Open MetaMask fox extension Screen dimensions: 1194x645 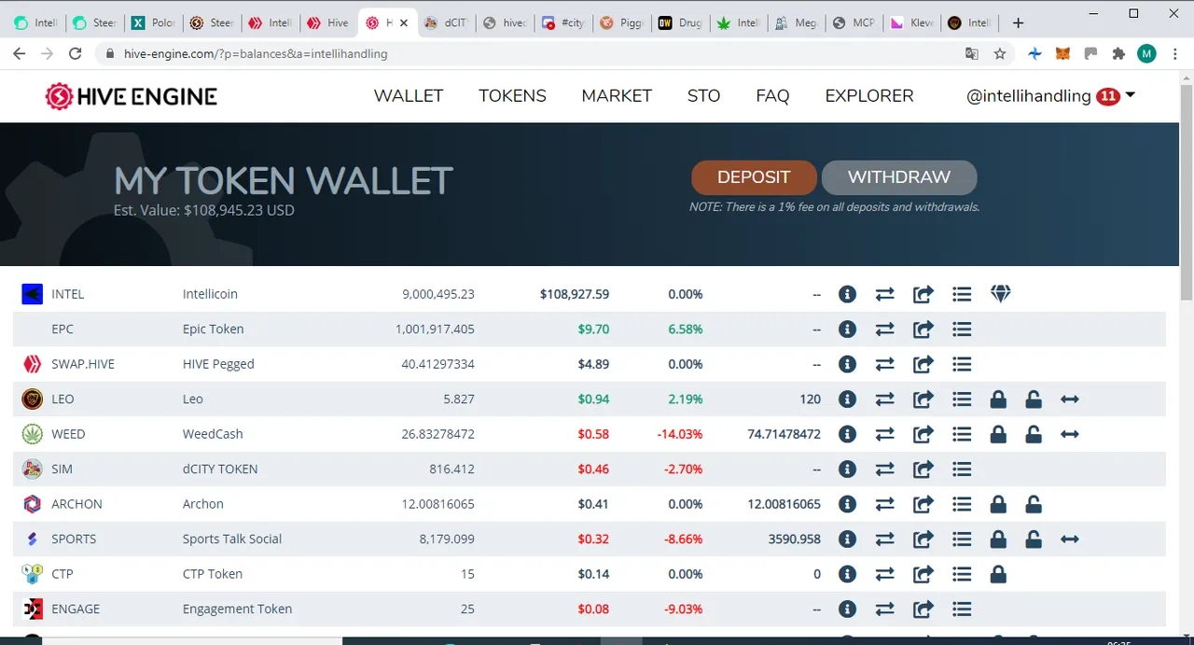click(1062, 54)
